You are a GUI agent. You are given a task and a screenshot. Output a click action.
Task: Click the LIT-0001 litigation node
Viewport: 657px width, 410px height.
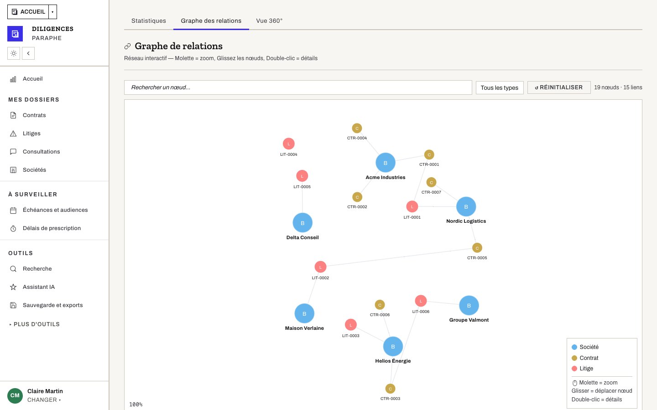tap(412, 206)
